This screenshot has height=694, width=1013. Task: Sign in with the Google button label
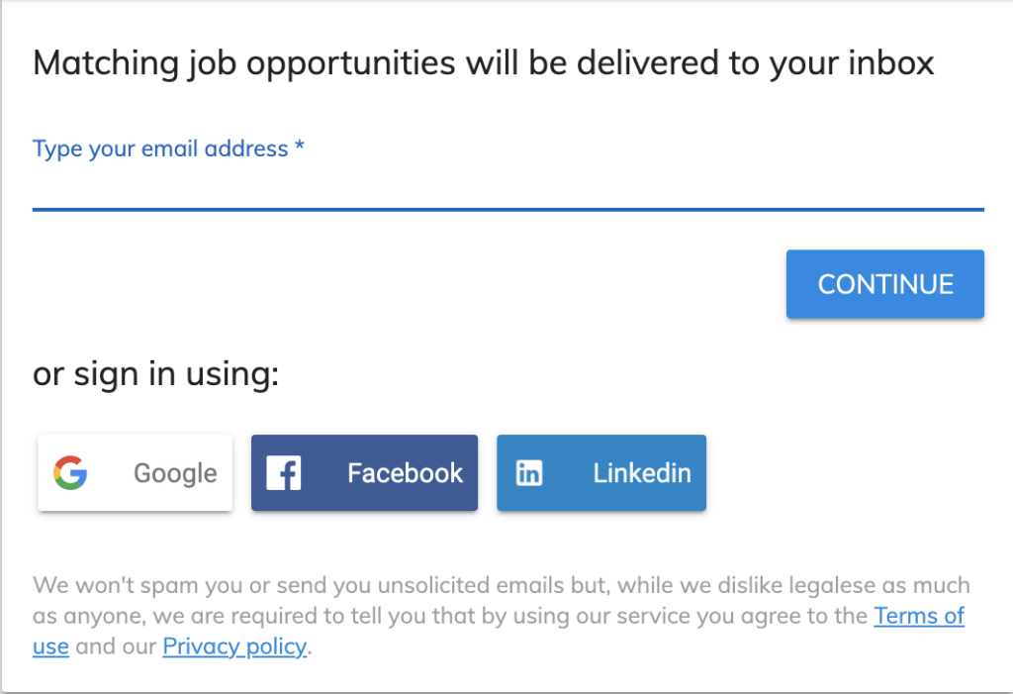[x=175, y=473]
